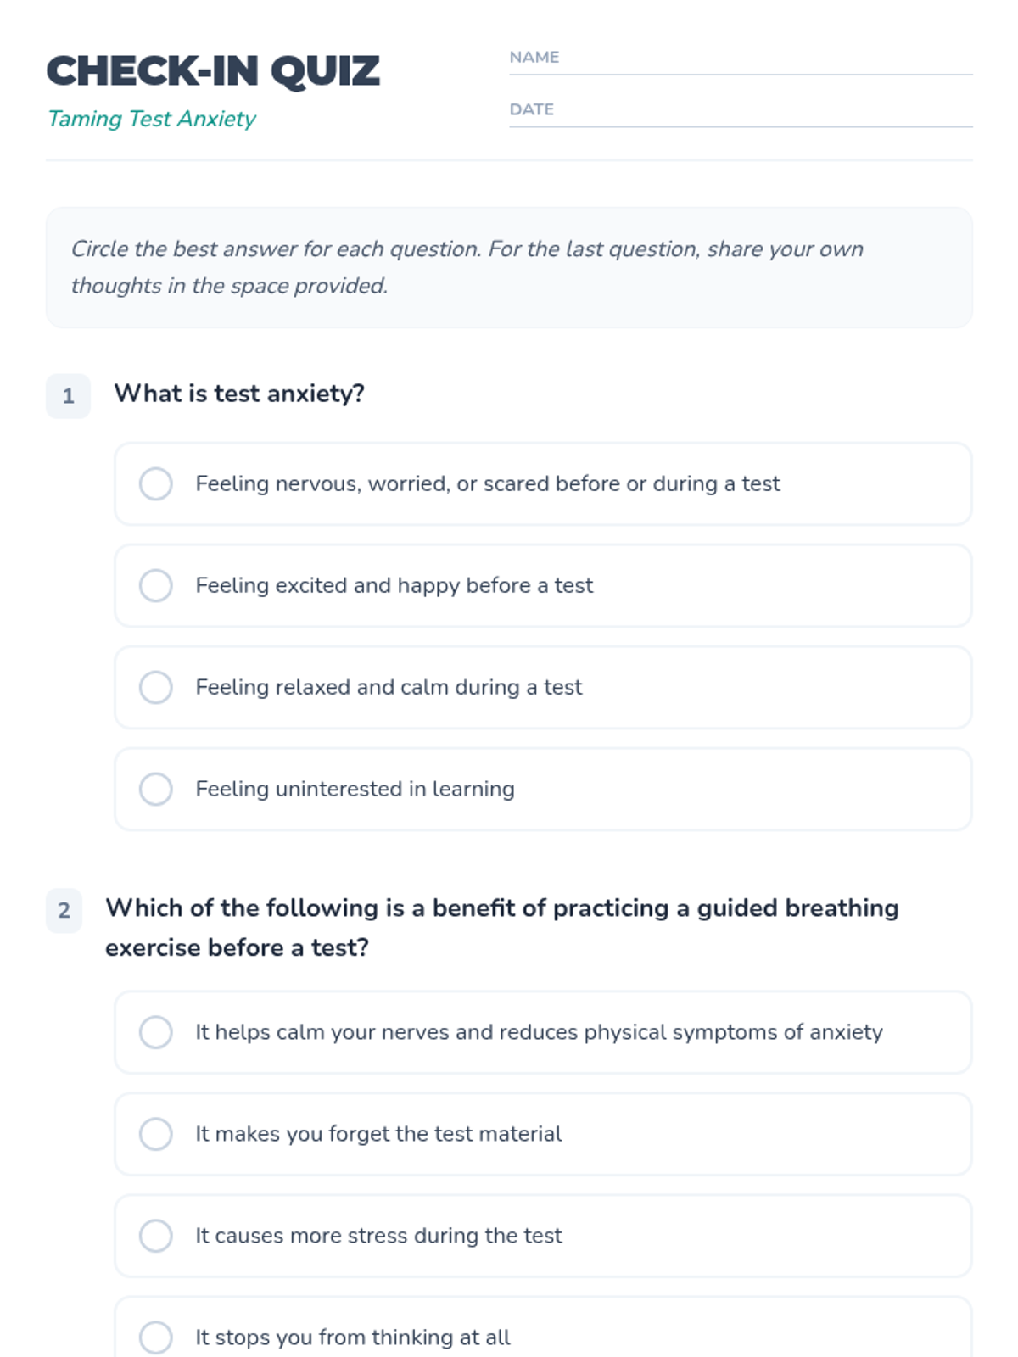Image resolution: width=1018 pixels, height=1357 pixels.
Task: Click the 'It causes more stress' answer card text
Action: 378,1236
